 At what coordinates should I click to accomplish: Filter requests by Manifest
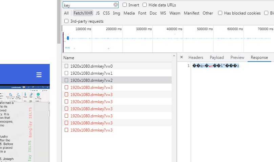191,13
